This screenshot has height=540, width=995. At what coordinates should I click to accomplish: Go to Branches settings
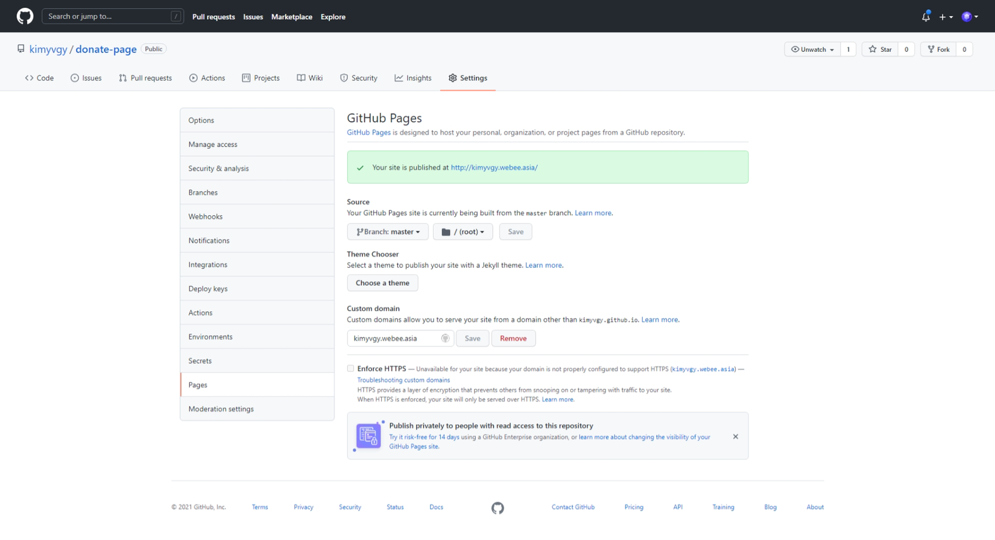pos(257,193)
